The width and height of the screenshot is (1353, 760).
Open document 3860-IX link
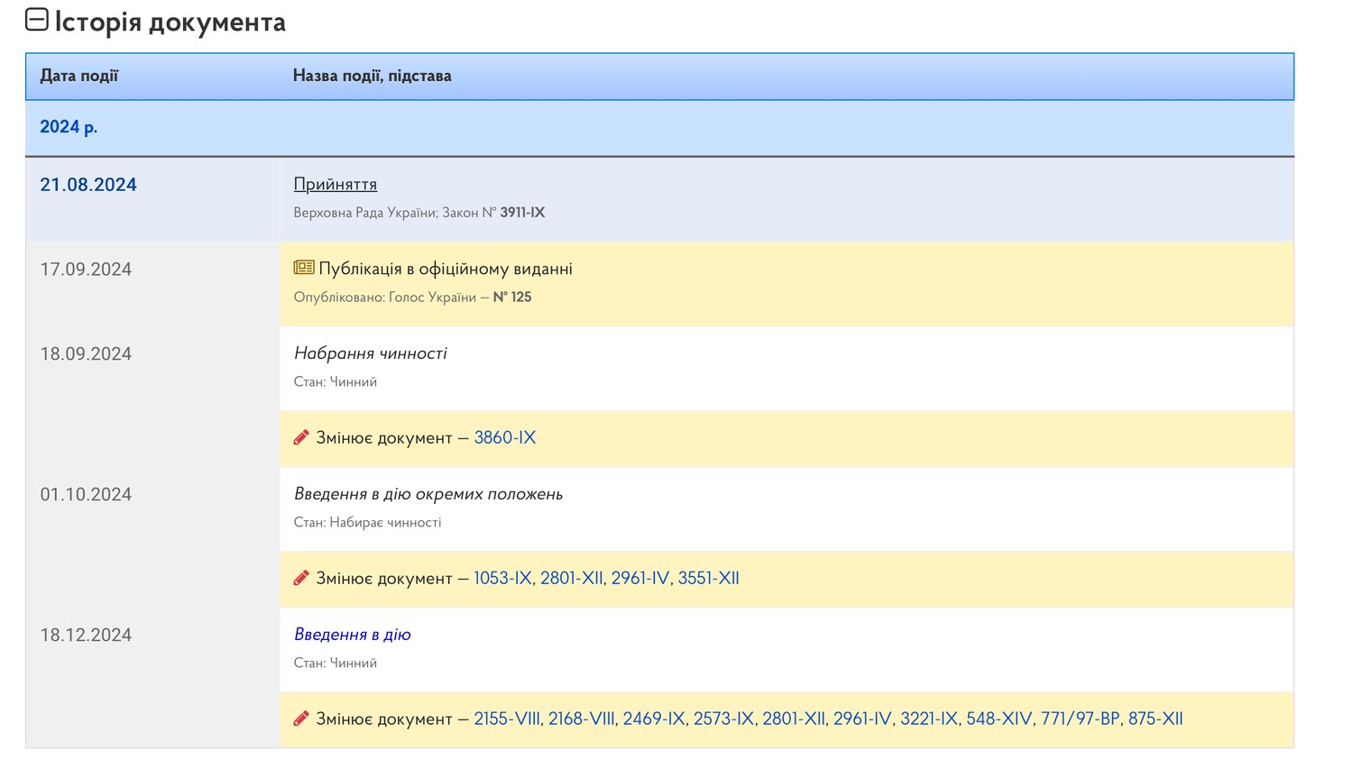click(x=505, y=437)
